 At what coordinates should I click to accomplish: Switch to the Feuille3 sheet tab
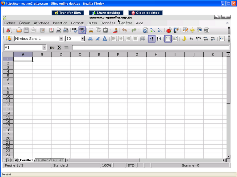pos(57,160)
